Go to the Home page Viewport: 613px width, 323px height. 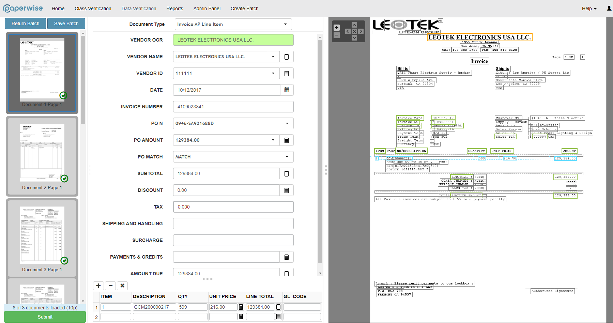point(58,9)
